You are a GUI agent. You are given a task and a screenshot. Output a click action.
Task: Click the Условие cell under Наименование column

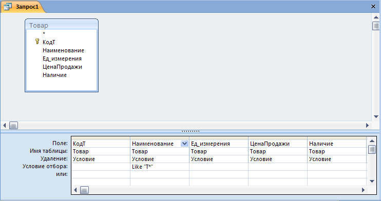pos(160,159)
